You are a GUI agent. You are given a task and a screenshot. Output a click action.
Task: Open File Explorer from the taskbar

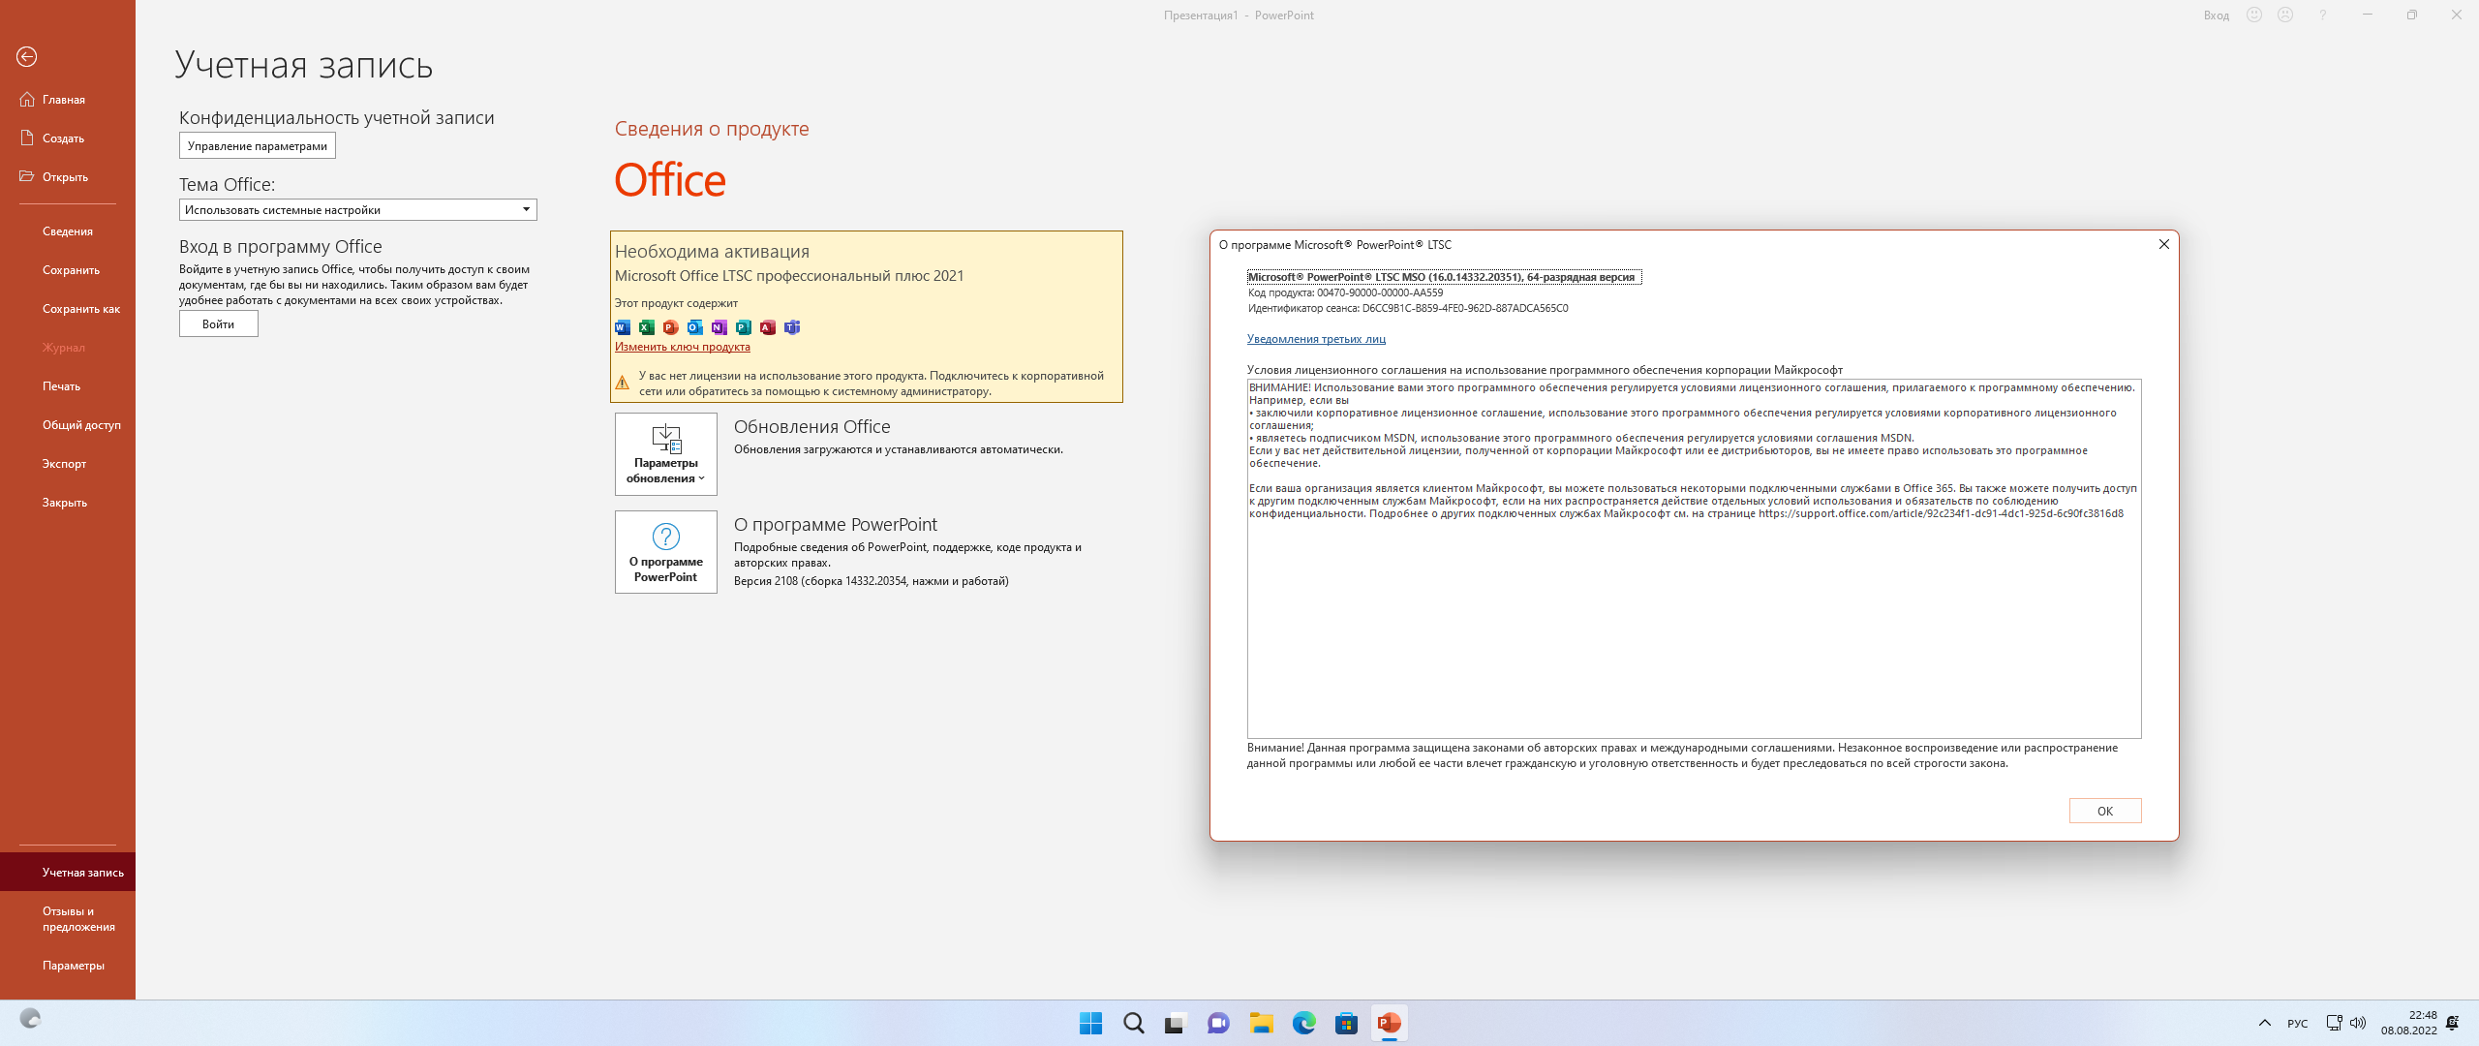point(1261,1023)
